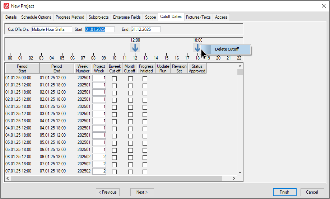Select the Subprojects tab
Screen dimensions: 330x199
click(x=99, y=17)
